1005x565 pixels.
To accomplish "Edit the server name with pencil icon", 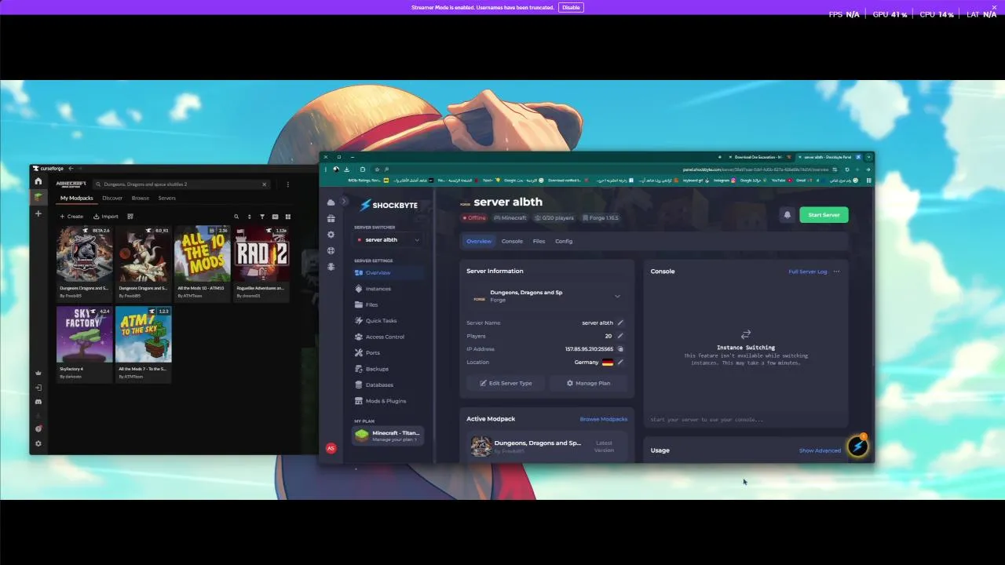I will click(620, 323).
